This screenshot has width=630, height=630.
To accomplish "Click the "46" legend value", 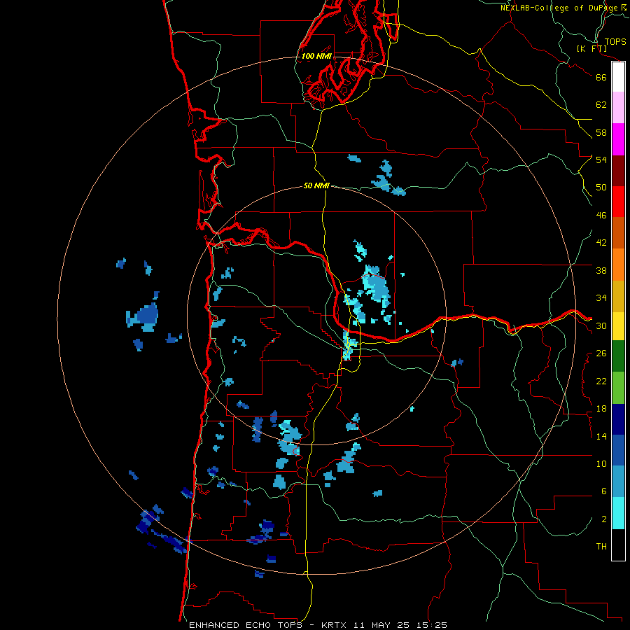I will [601, 216].
